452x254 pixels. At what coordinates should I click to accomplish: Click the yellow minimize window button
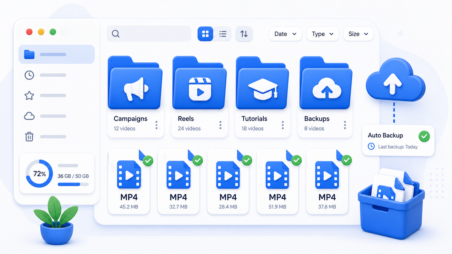(41, 32)
